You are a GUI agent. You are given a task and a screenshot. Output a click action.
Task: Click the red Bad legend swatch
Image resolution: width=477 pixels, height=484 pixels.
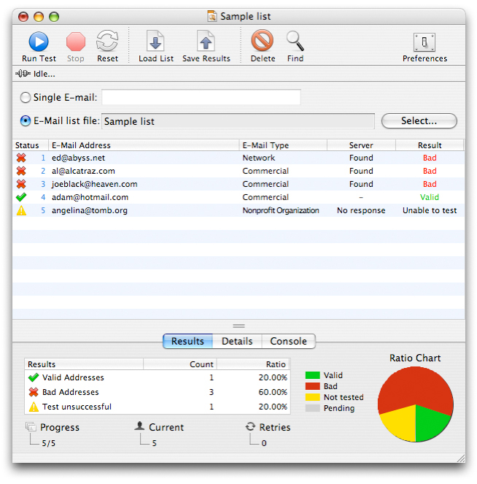click(312, 386)
